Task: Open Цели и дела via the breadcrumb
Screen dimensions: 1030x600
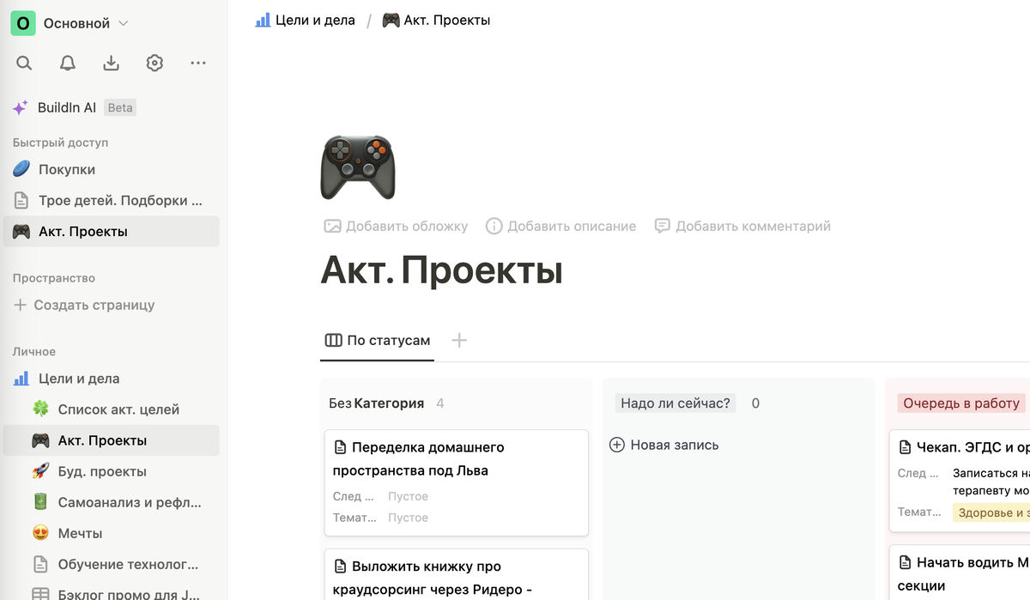Action: 313,19
